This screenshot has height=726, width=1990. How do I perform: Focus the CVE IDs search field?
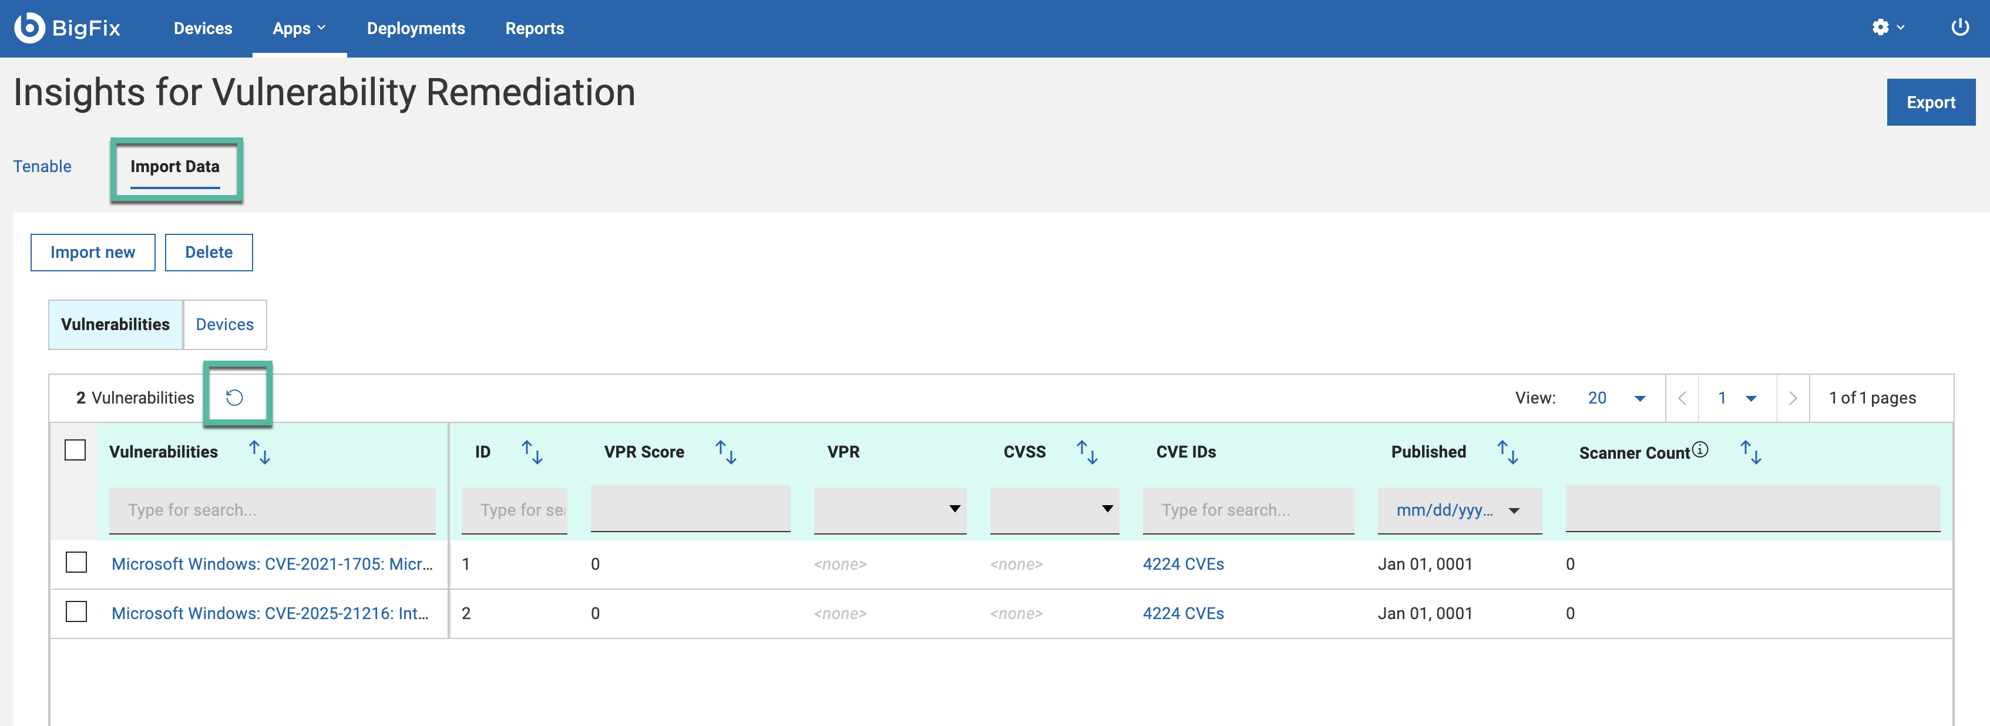(x=1247, y=510)
